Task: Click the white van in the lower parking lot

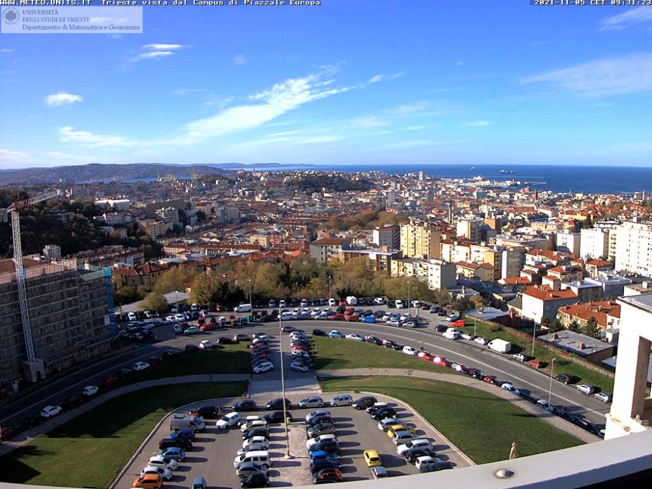Action: coord(187,422)
